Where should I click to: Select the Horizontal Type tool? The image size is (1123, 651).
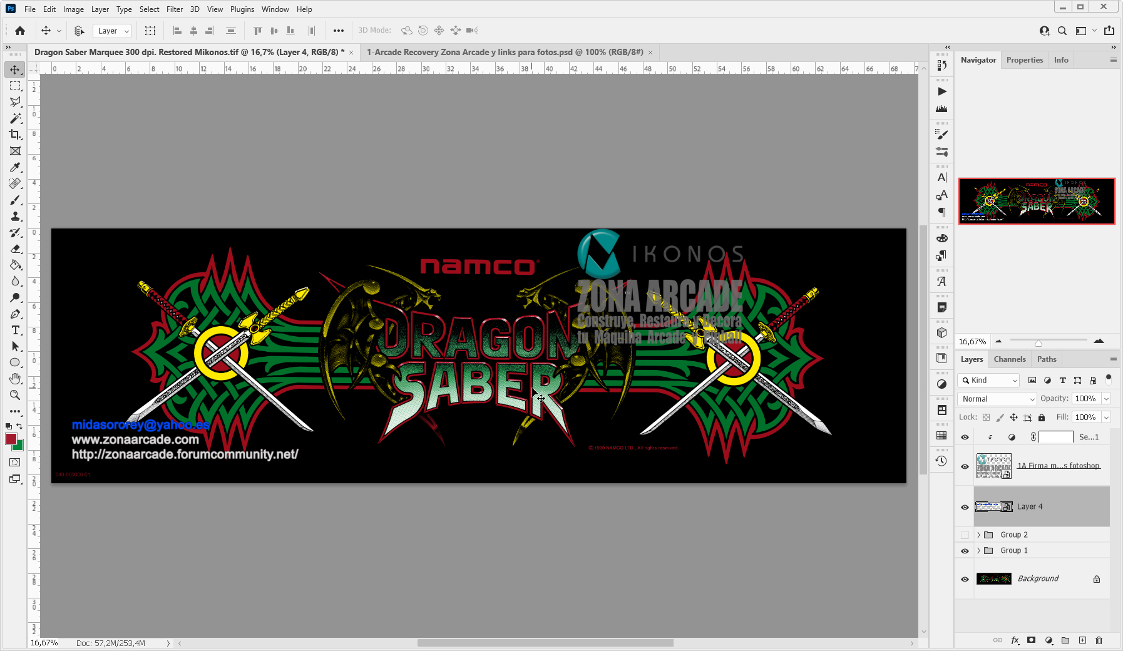point(14,331)
